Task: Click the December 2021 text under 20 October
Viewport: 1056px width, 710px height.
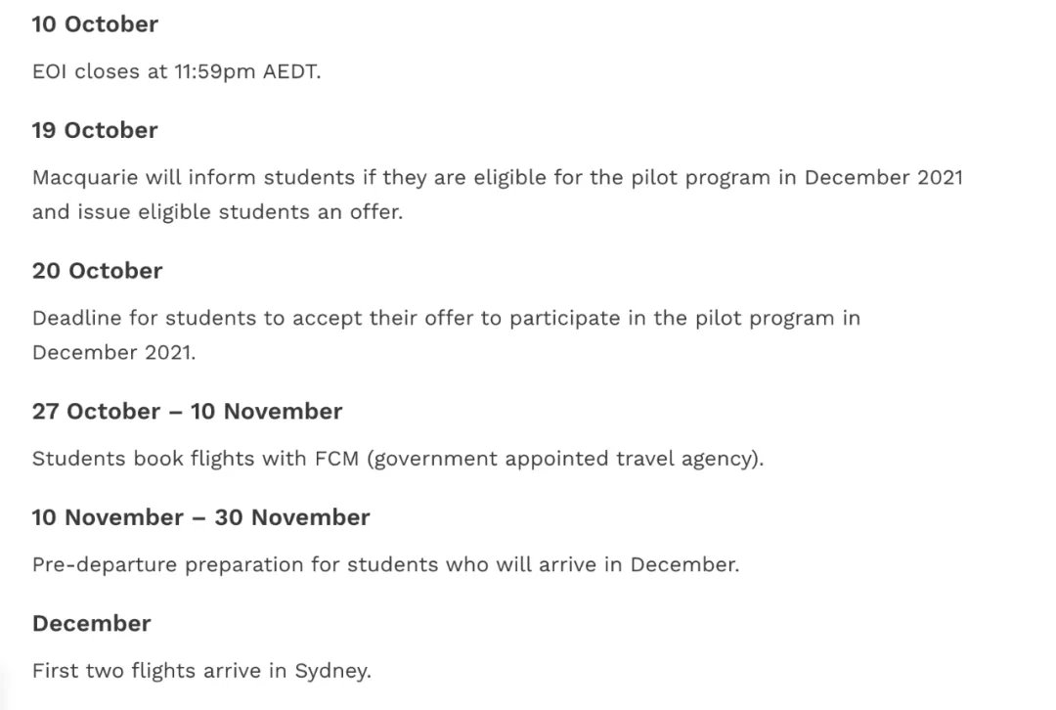Action: (113, 352)
